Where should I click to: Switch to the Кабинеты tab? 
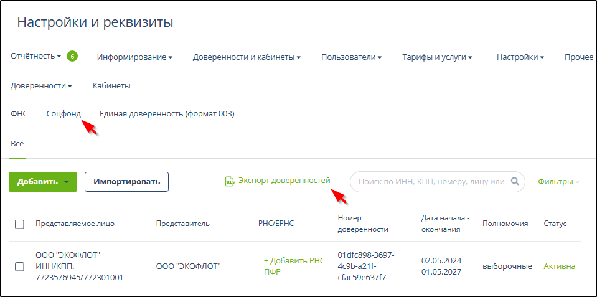pos(111,86)
